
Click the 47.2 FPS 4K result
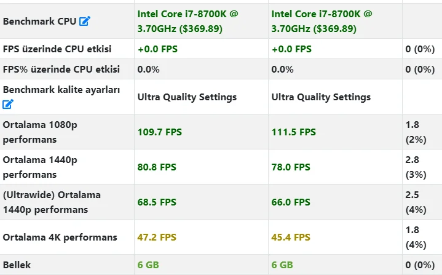pyautogui.click(x=157, y=237)
